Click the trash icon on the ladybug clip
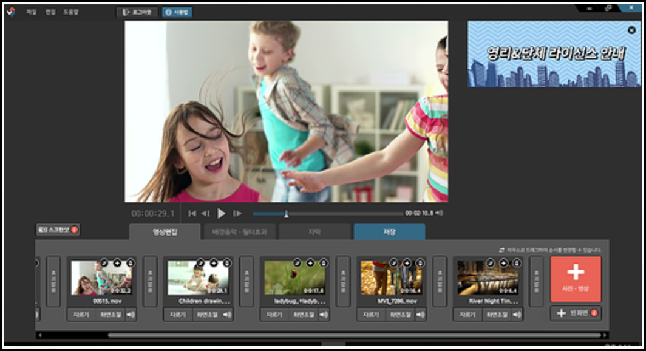This screenshot has width=646, height=351. [x=324, y=263]
